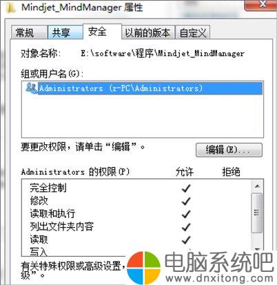Open the 以前的版本 tab
Screen dimensions: 277x285
tap(148, 32)
